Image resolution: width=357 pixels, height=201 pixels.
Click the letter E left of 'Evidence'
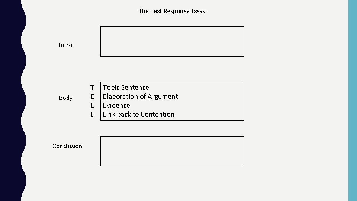click(x=92, y=105)
